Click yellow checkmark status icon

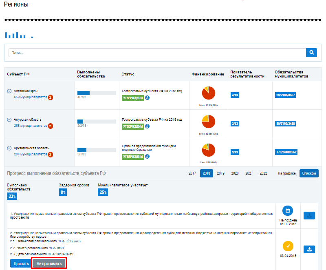click(x=288, y=246)
